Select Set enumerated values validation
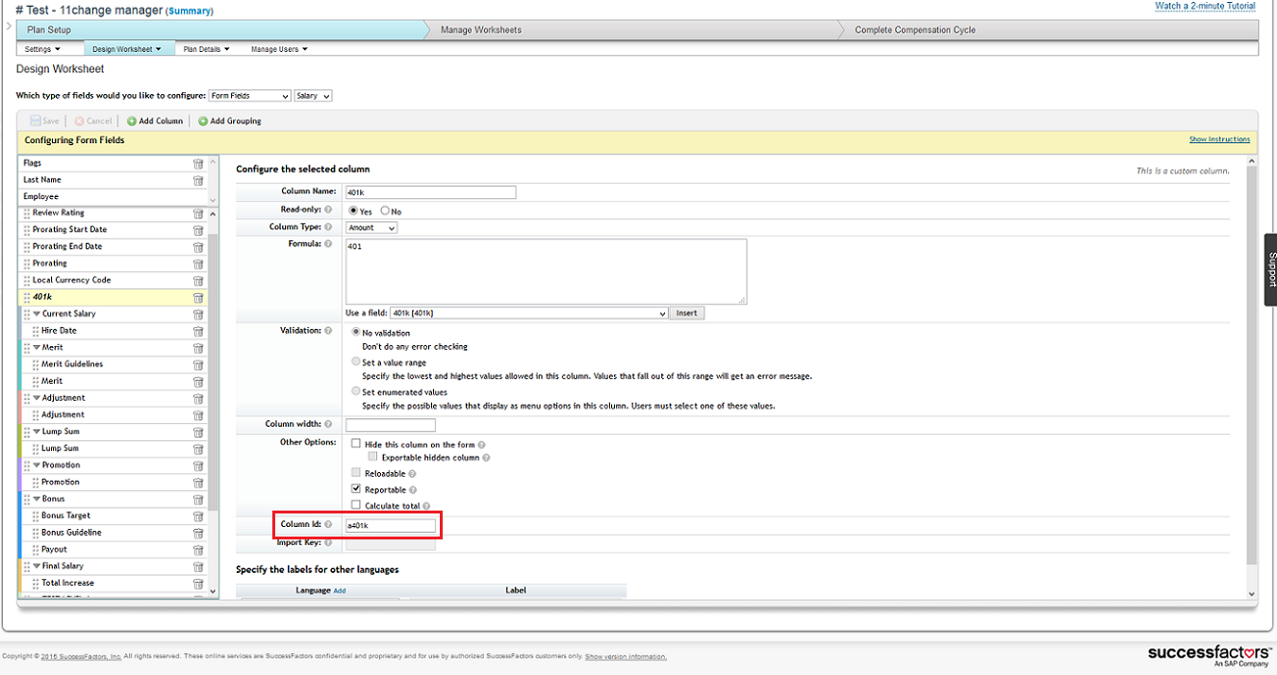1277x675 pixels. (x=355, y=392)
